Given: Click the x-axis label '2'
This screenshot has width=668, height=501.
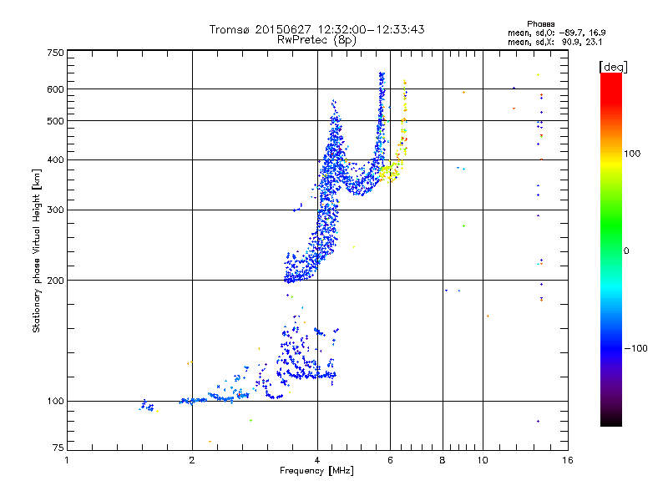Looking at the screenshot, I should pyautogui.click(x=192, y=460).
